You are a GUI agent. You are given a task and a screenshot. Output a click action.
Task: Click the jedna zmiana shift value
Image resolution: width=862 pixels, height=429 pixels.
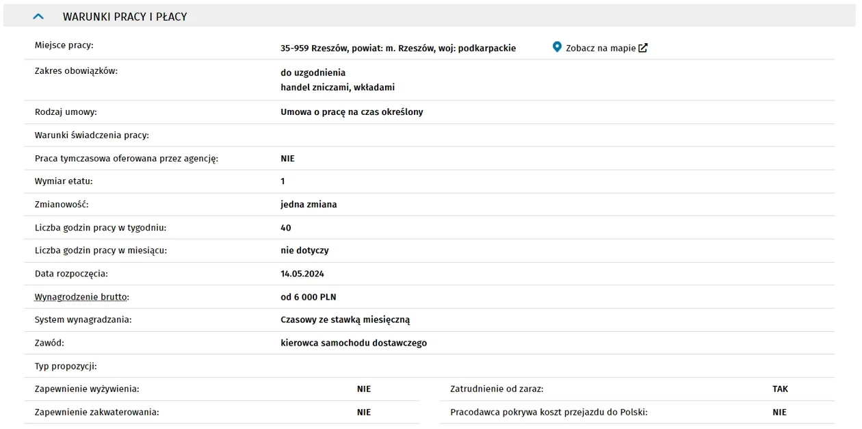[309, 205]
